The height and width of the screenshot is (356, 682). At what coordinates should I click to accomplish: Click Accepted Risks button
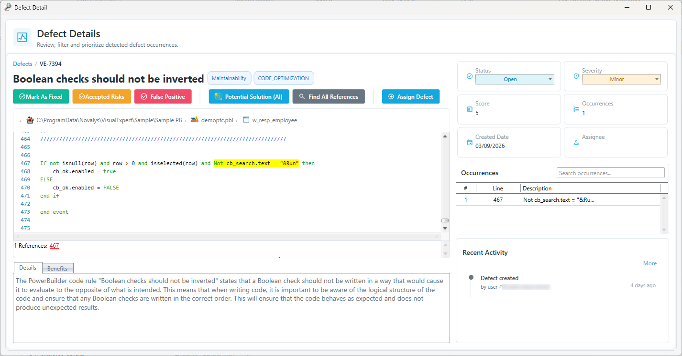pos(101,96)
